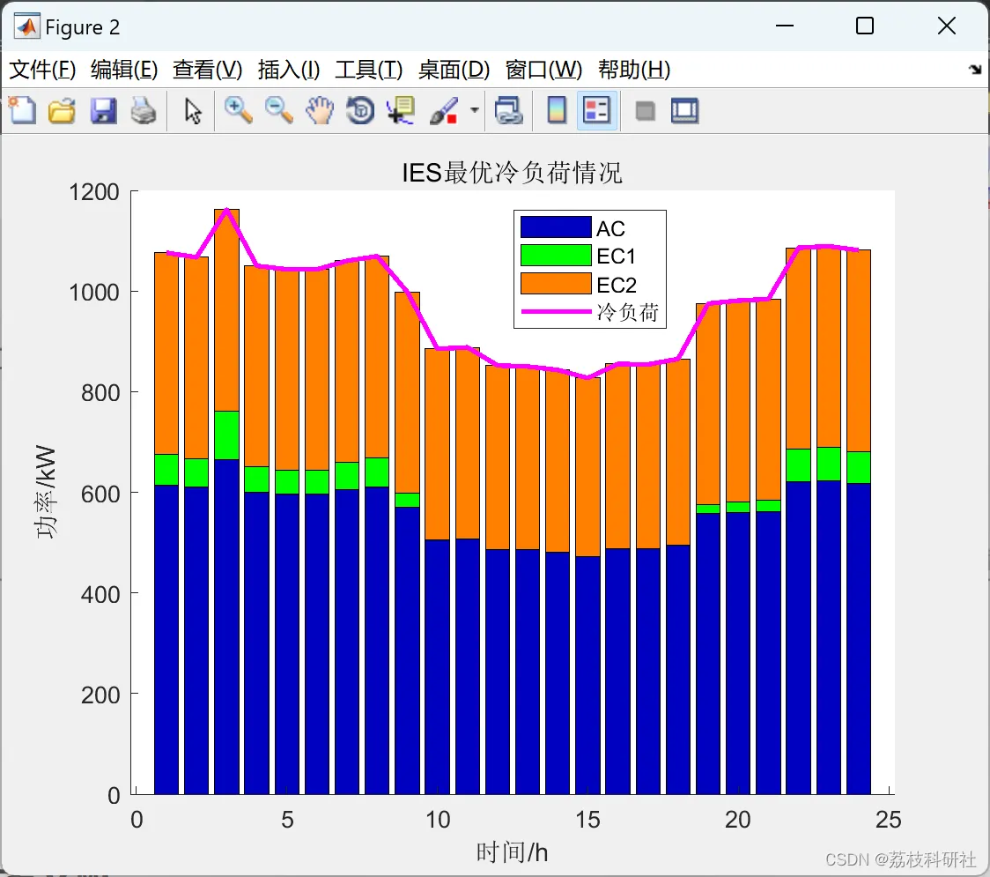This screenshot has width=990, height=877.
Task: Activate the Rotate 3D tool
Action: pyautogui.click(x=360, y=110)
